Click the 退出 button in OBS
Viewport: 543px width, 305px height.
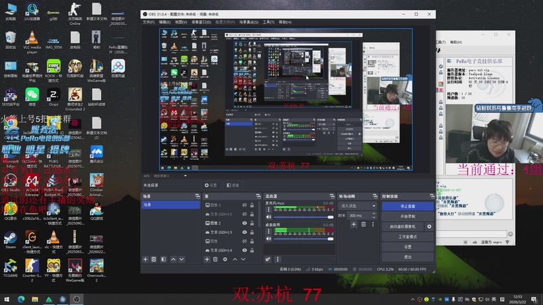coord(408,257)
